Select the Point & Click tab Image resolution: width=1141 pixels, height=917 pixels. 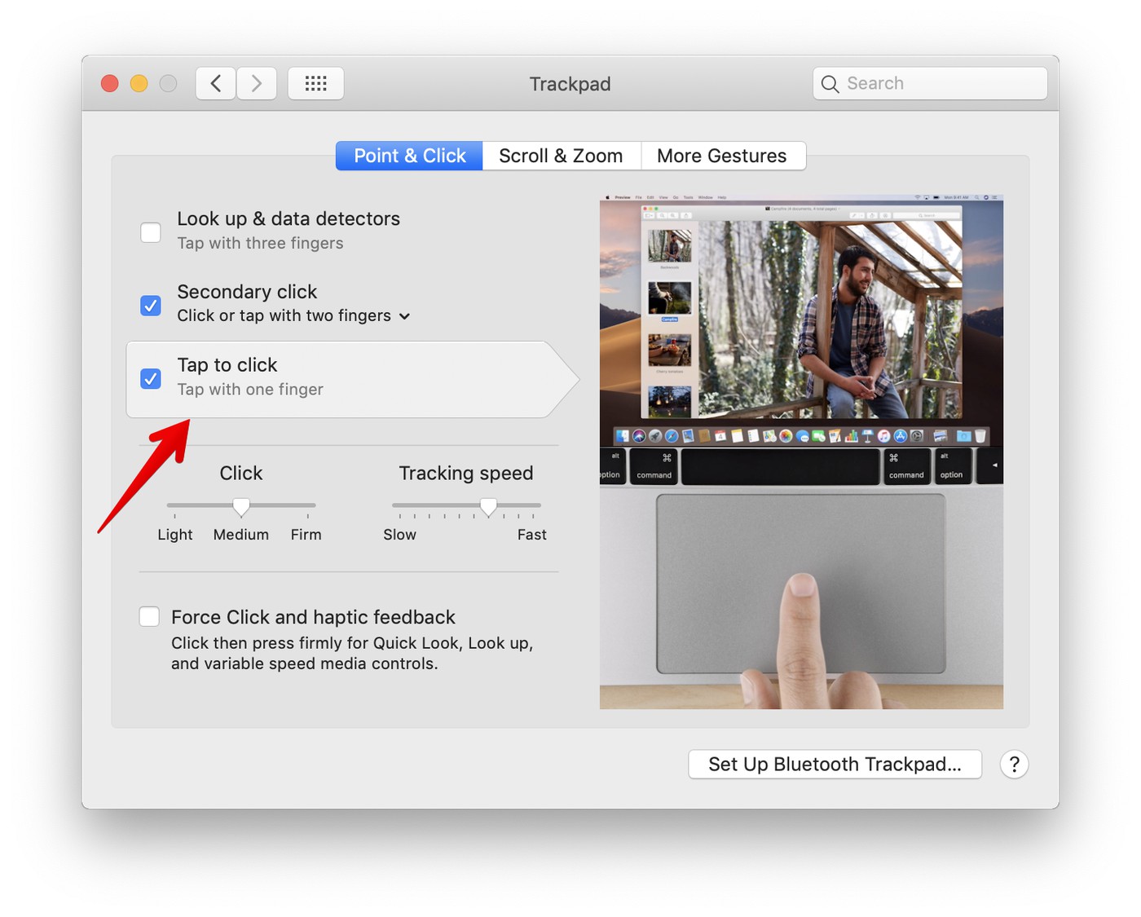[x=409, y=156]
